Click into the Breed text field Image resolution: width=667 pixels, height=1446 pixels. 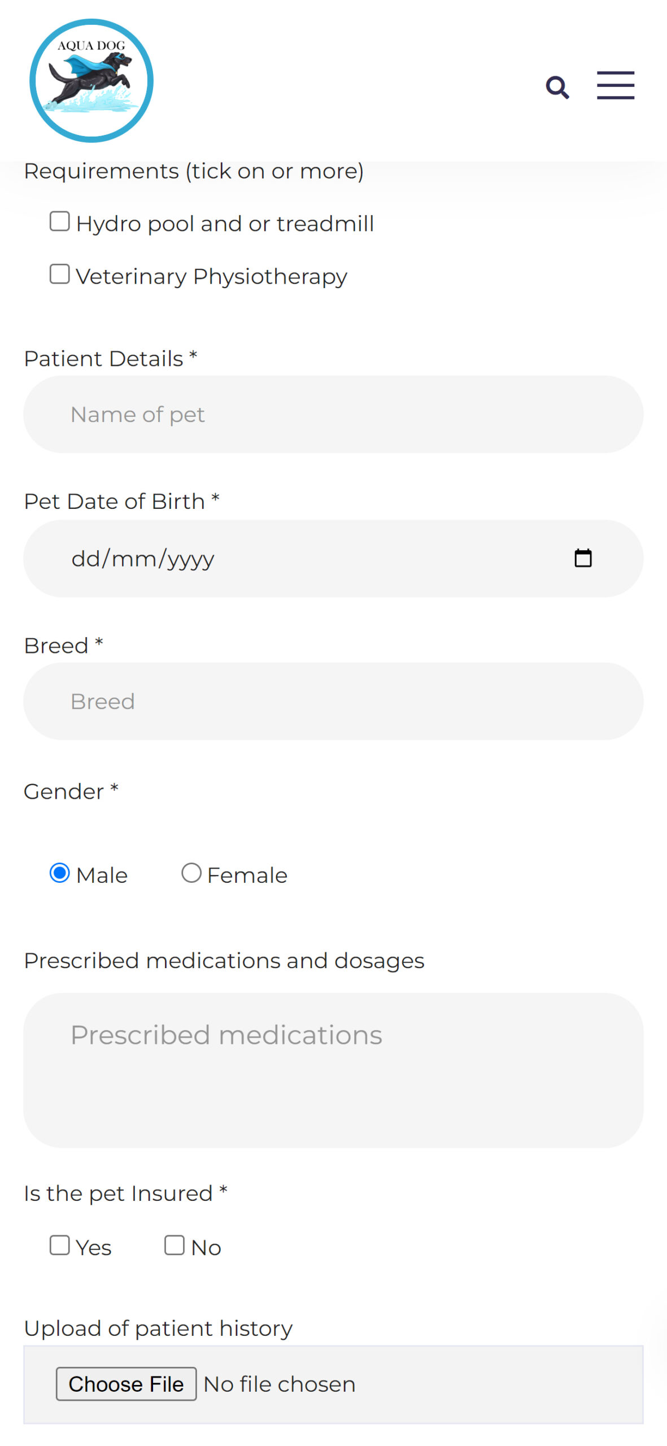click(x=333, y=701)
